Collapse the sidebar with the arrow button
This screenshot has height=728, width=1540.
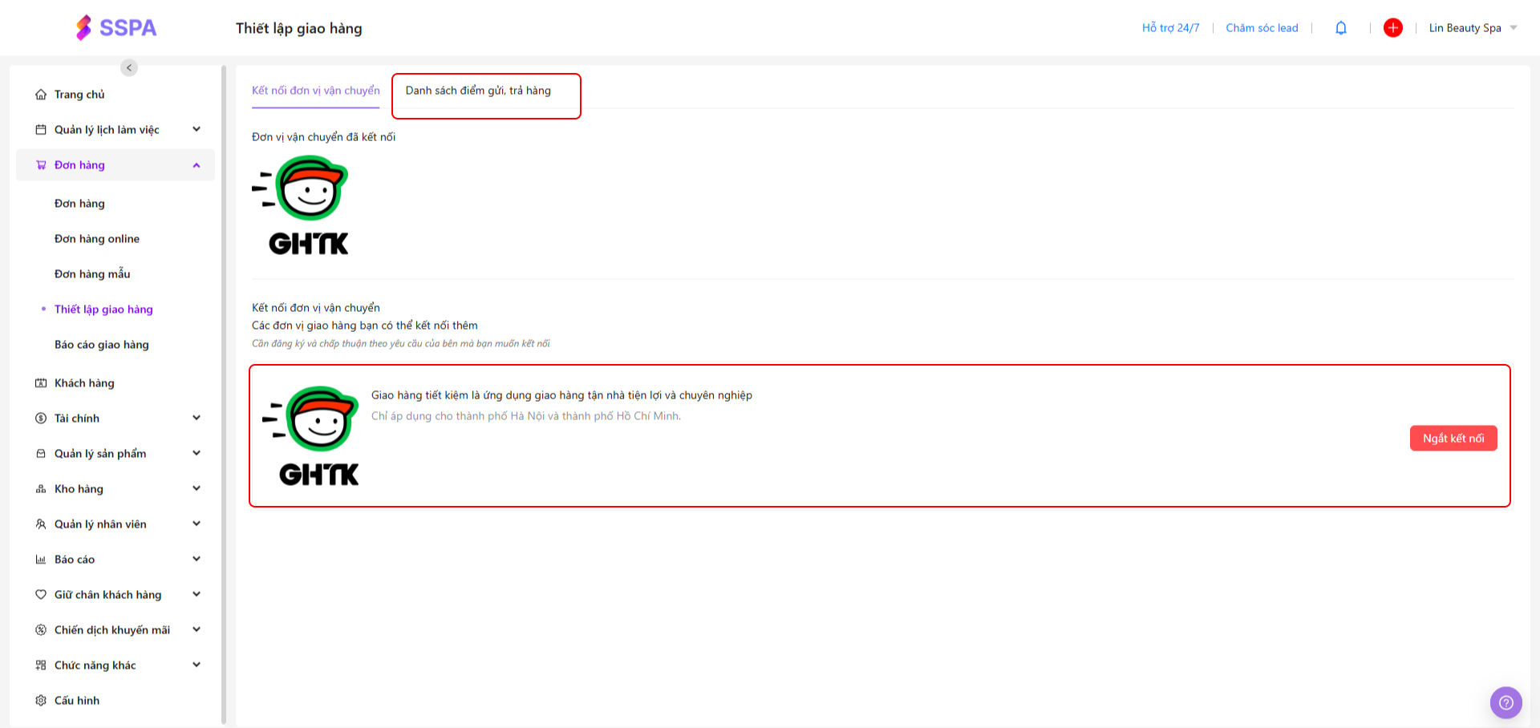coord(129,67)
